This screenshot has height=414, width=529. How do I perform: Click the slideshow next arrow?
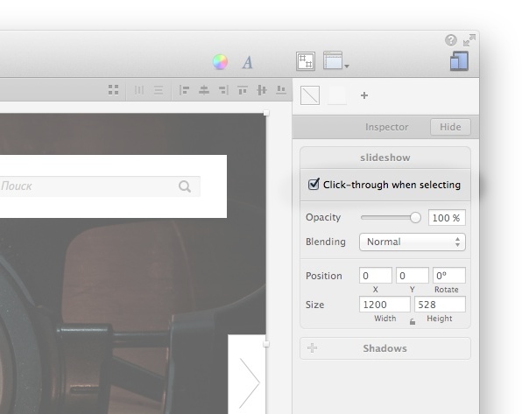click(x=249, y=382)
